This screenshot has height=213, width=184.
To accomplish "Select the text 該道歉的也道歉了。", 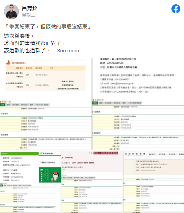I will click(x=27, y=50).
